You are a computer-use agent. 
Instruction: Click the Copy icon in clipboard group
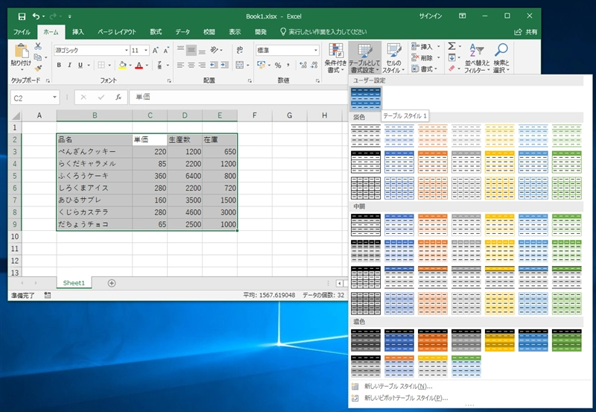[x=38, y=57]
